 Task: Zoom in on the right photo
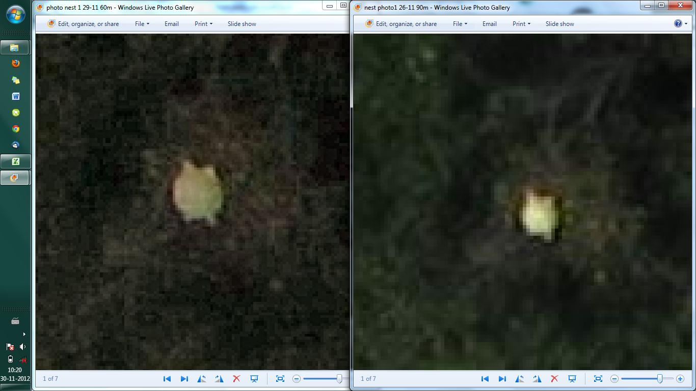coord(680,379)
